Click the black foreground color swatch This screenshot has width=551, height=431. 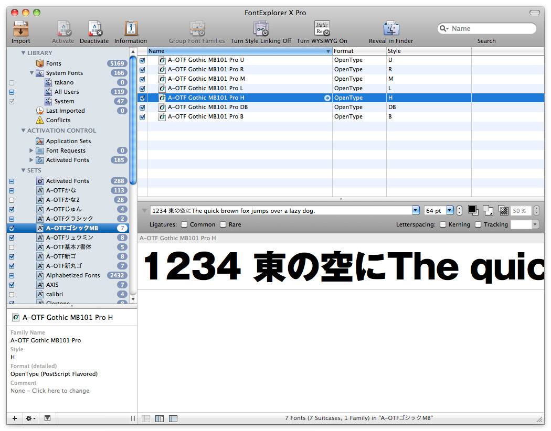click(x=473, y=210)
